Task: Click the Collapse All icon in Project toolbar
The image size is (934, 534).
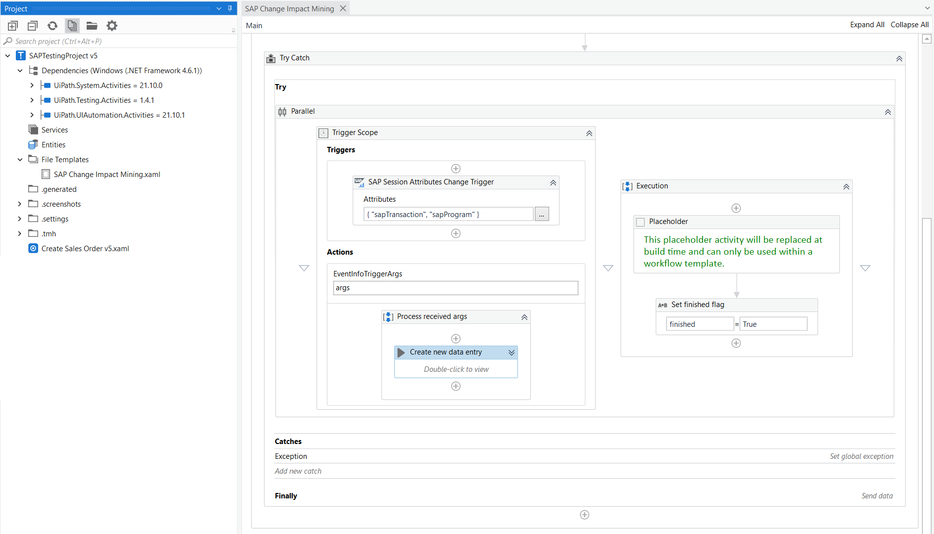Action: (x=33, y=26)
